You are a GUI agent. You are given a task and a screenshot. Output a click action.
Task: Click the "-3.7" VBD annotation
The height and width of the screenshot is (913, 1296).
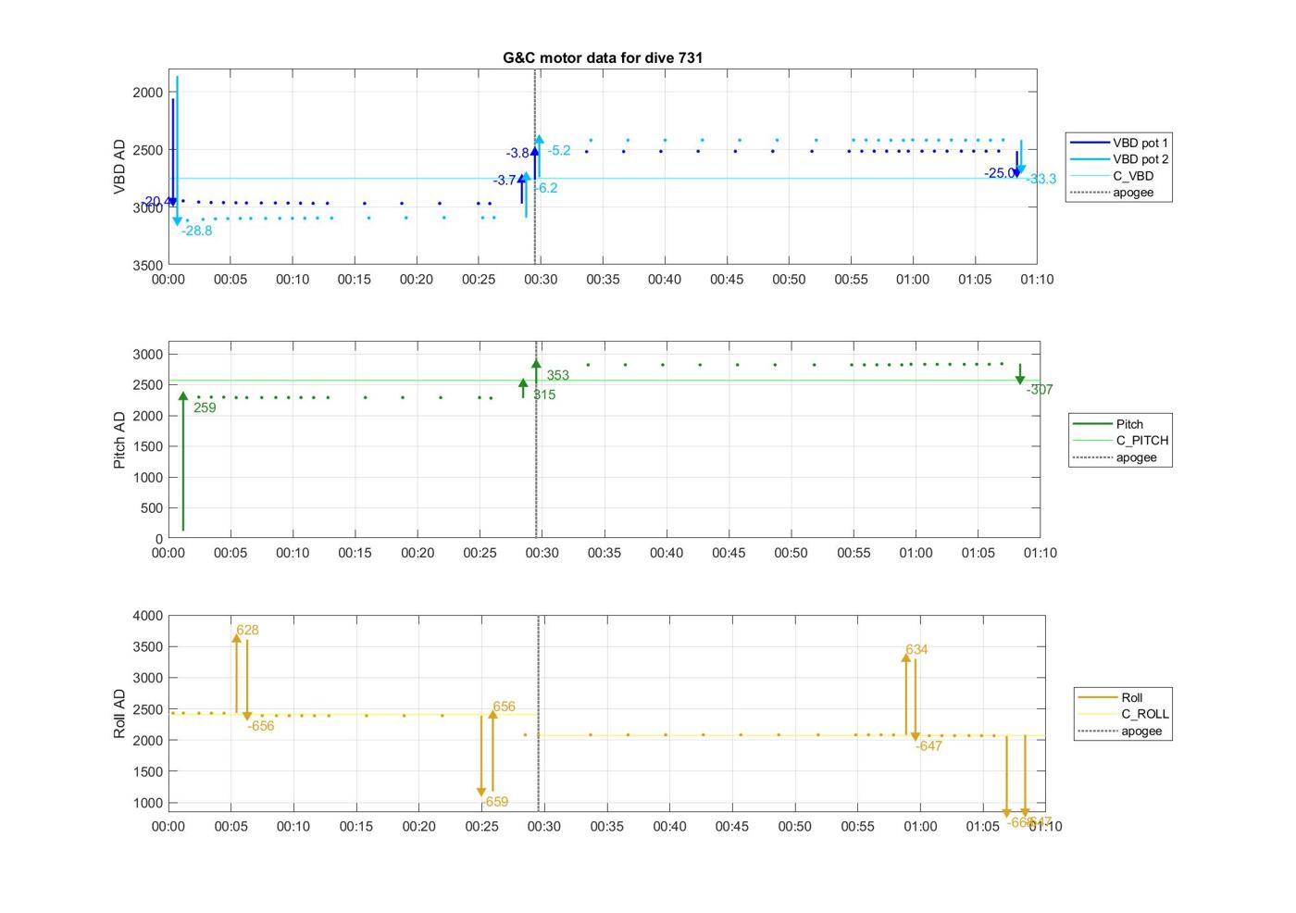(505, 181)
